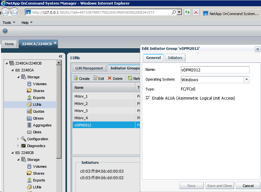Click Edit initiator group toolbar button
The width and height of the screenshot is (261, 192).
(x=99, y=78)
